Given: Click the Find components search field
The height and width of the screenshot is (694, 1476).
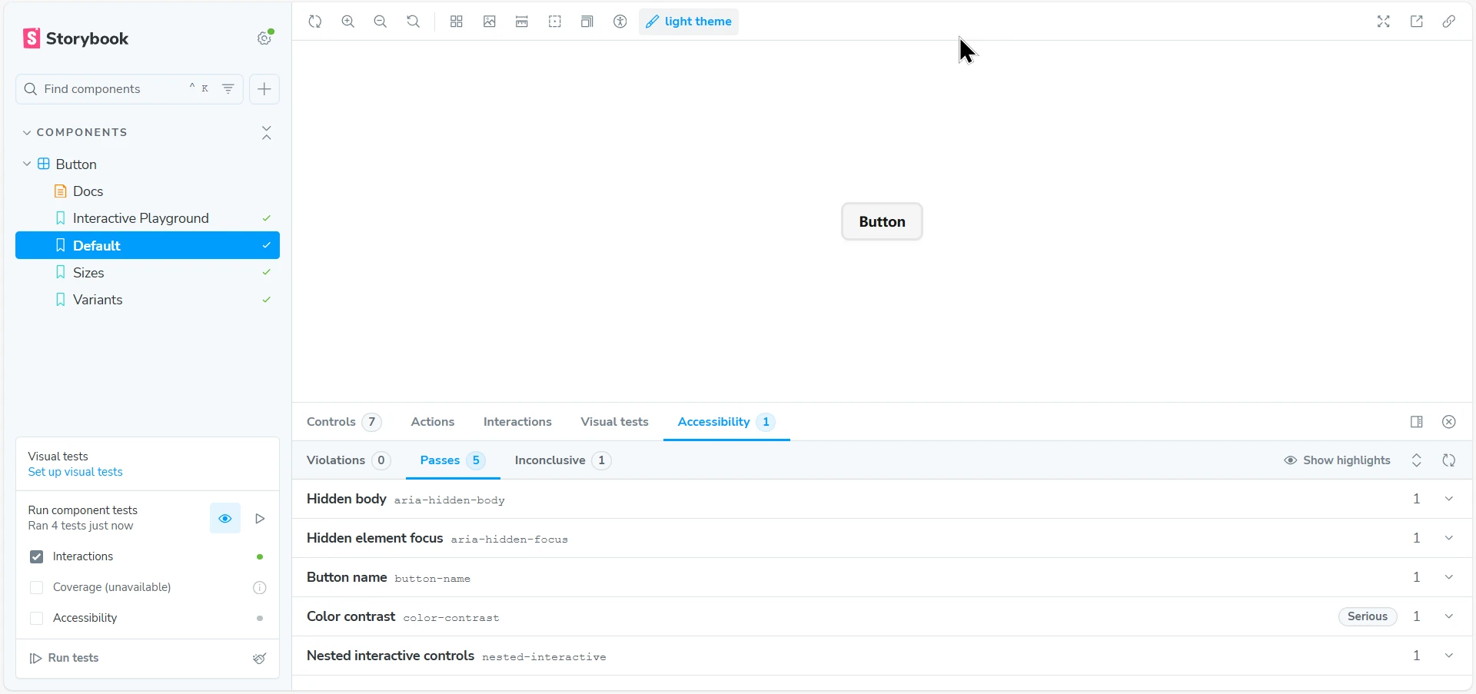Looking at the screenshot, I should 108,89.
